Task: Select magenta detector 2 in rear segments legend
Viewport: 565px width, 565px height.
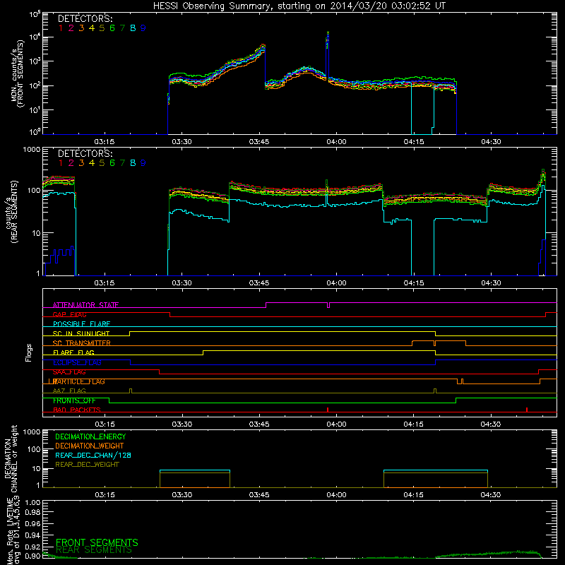Action: point(71,163)
